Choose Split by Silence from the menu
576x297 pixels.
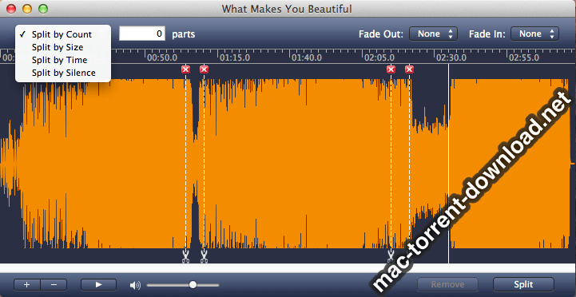tap(63, 73)
